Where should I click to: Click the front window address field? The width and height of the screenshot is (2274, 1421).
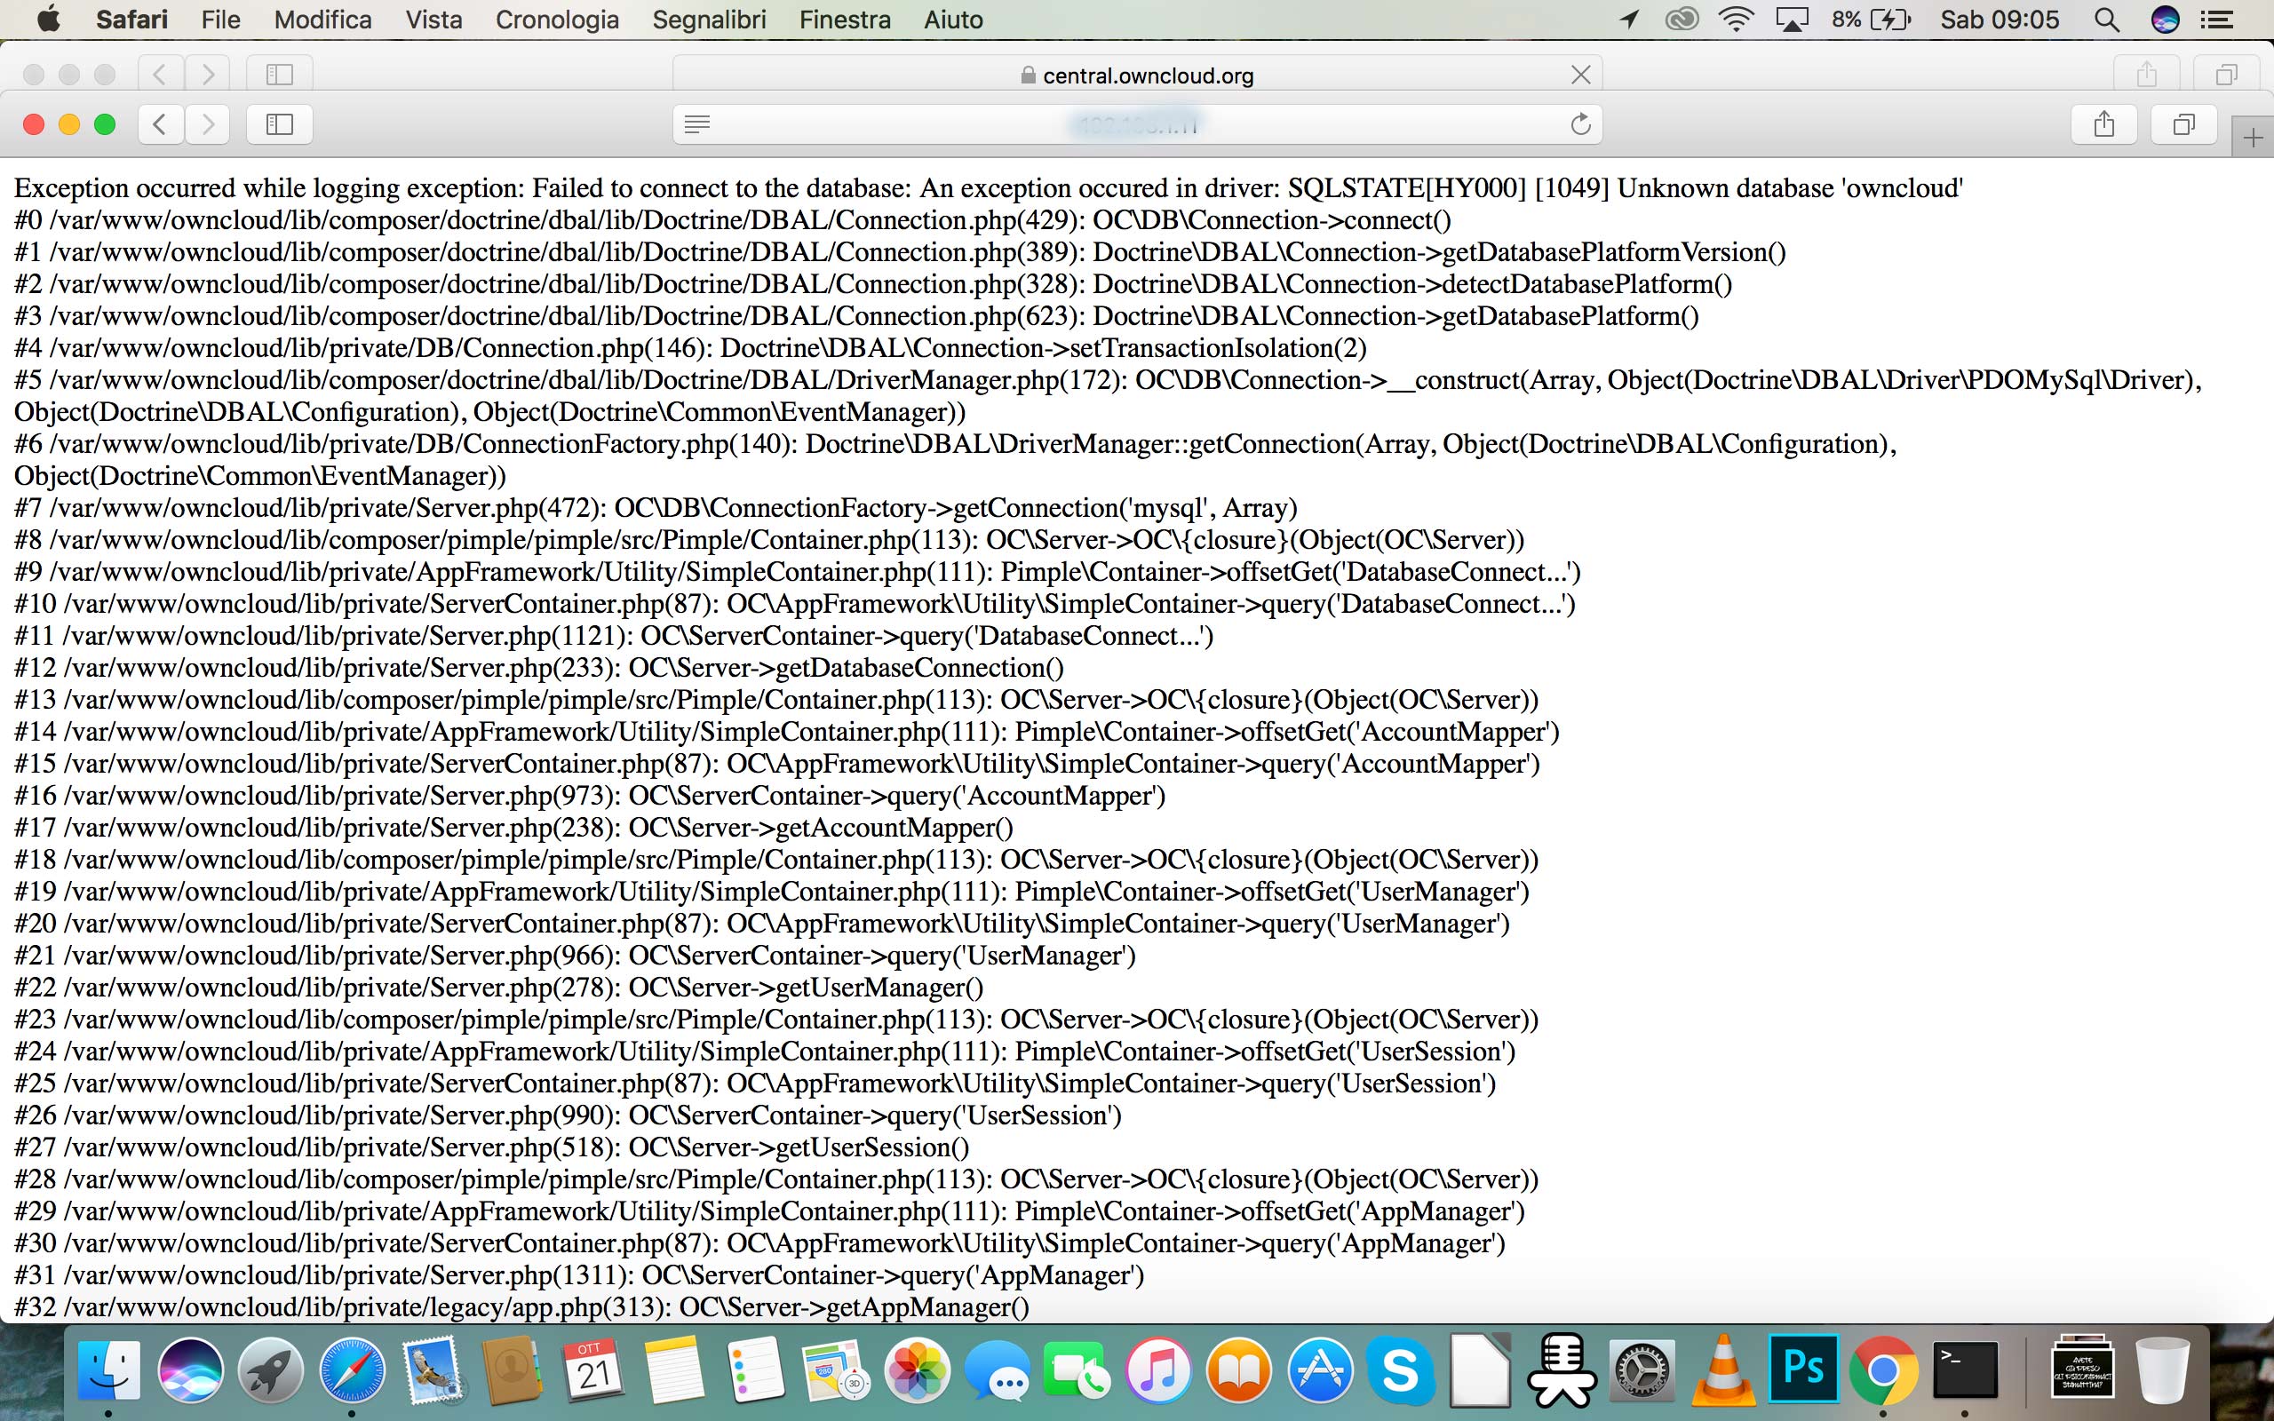point(1138,124)
